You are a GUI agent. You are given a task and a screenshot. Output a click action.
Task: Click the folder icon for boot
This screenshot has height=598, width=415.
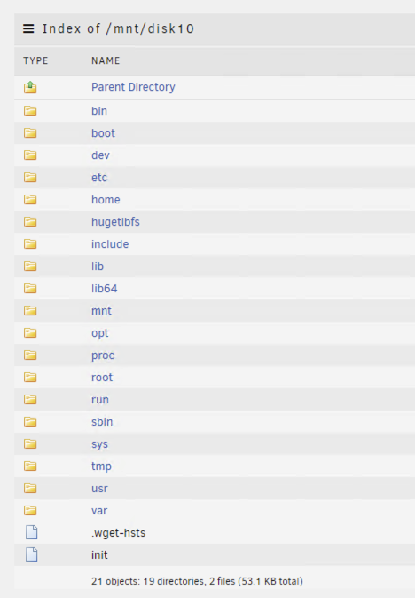tap(30, 133)
